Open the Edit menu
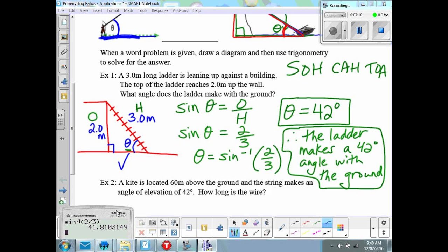 (72, 10)
